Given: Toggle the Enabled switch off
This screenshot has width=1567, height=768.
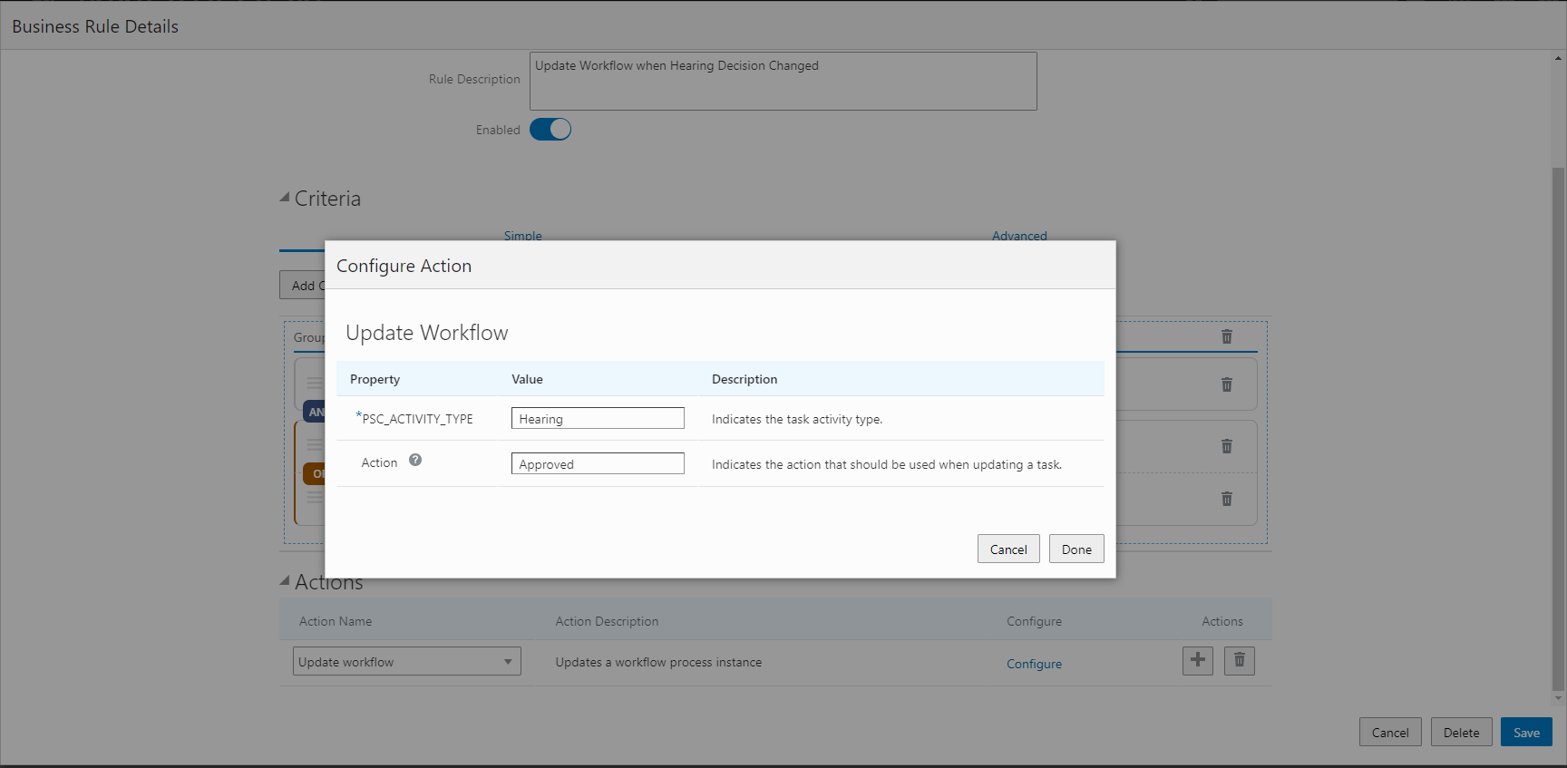Looking at the screenshot, I should [550, 130].
